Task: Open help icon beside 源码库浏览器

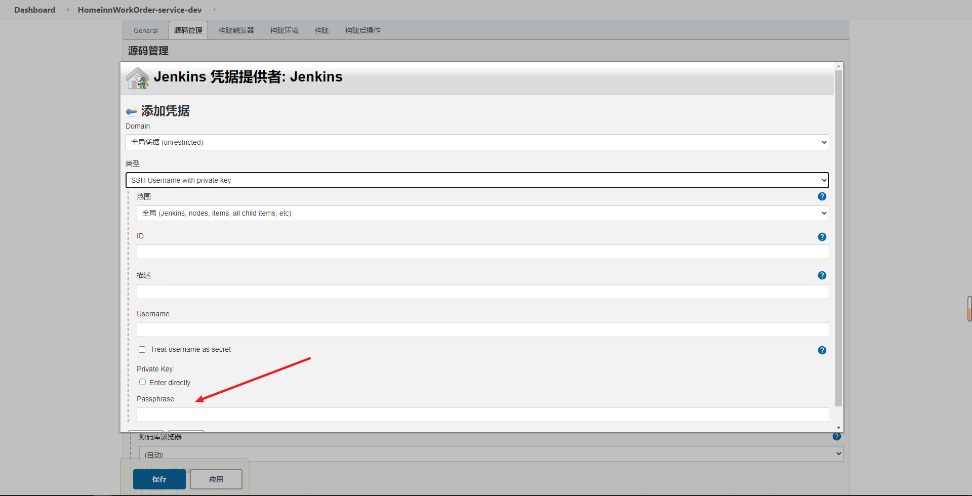Action: [837, 436]
